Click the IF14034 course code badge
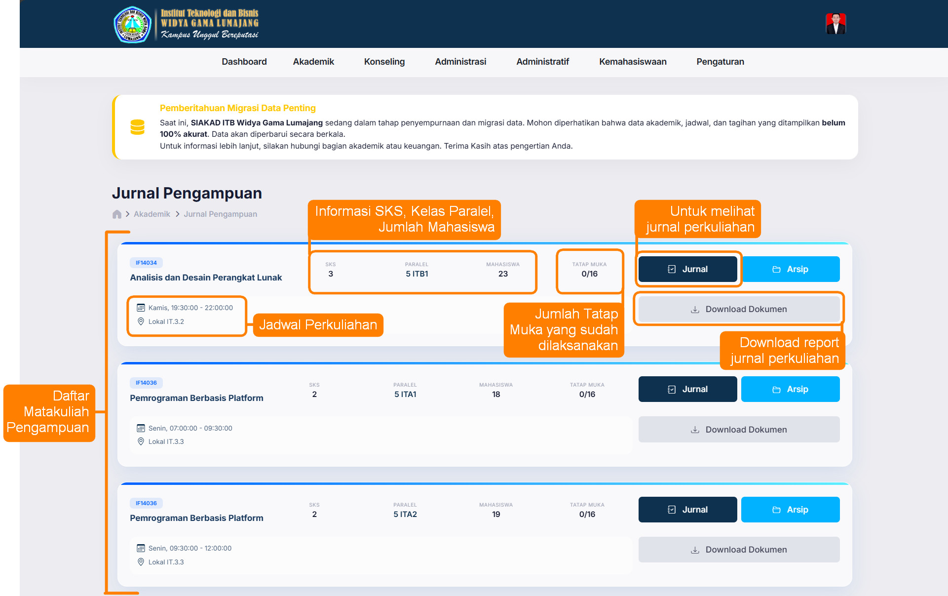This screenshot has height=596, width=948. coord(146,263)
